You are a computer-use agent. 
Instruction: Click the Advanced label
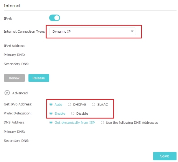coord(20,93)
